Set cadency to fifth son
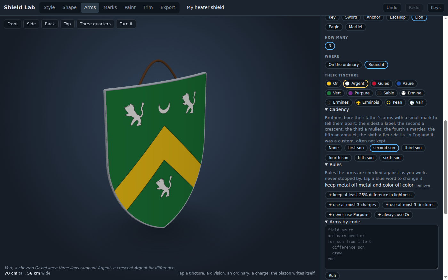Image resolution: width=448 pixels, height=280 pixels. [x=365, y=158]
